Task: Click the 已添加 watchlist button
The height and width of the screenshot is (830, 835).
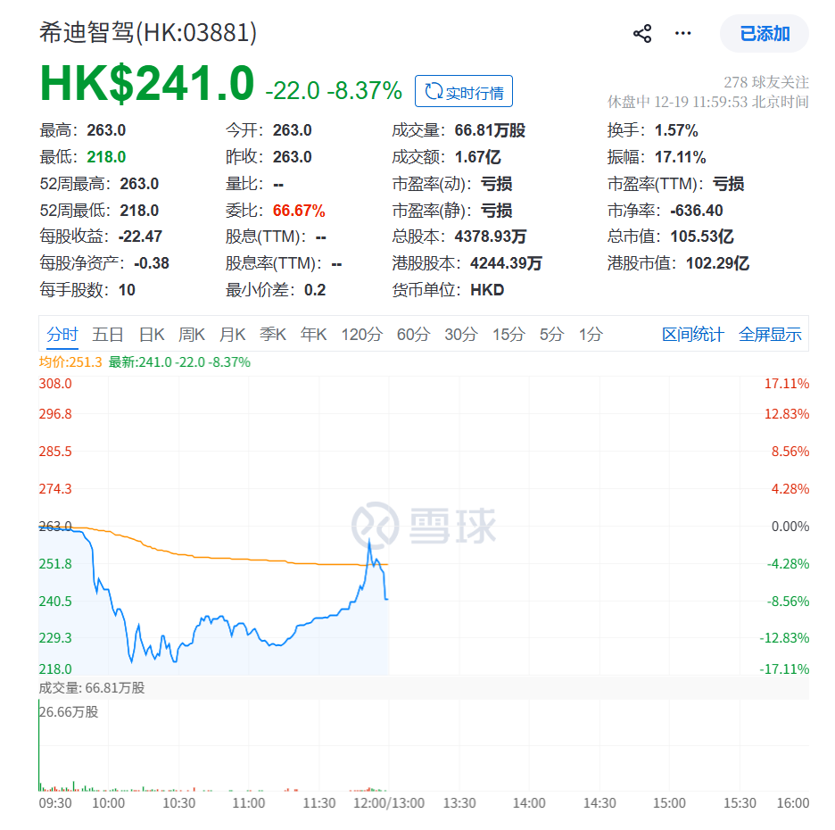Action: point(765,32)
